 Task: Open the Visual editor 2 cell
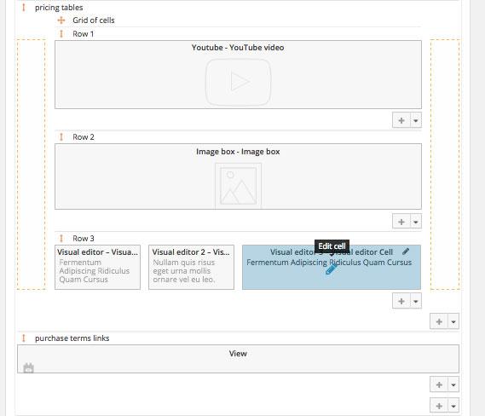[x=191, y=267]
